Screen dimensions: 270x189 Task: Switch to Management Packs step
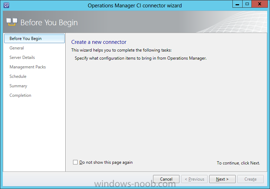[28, 67]
